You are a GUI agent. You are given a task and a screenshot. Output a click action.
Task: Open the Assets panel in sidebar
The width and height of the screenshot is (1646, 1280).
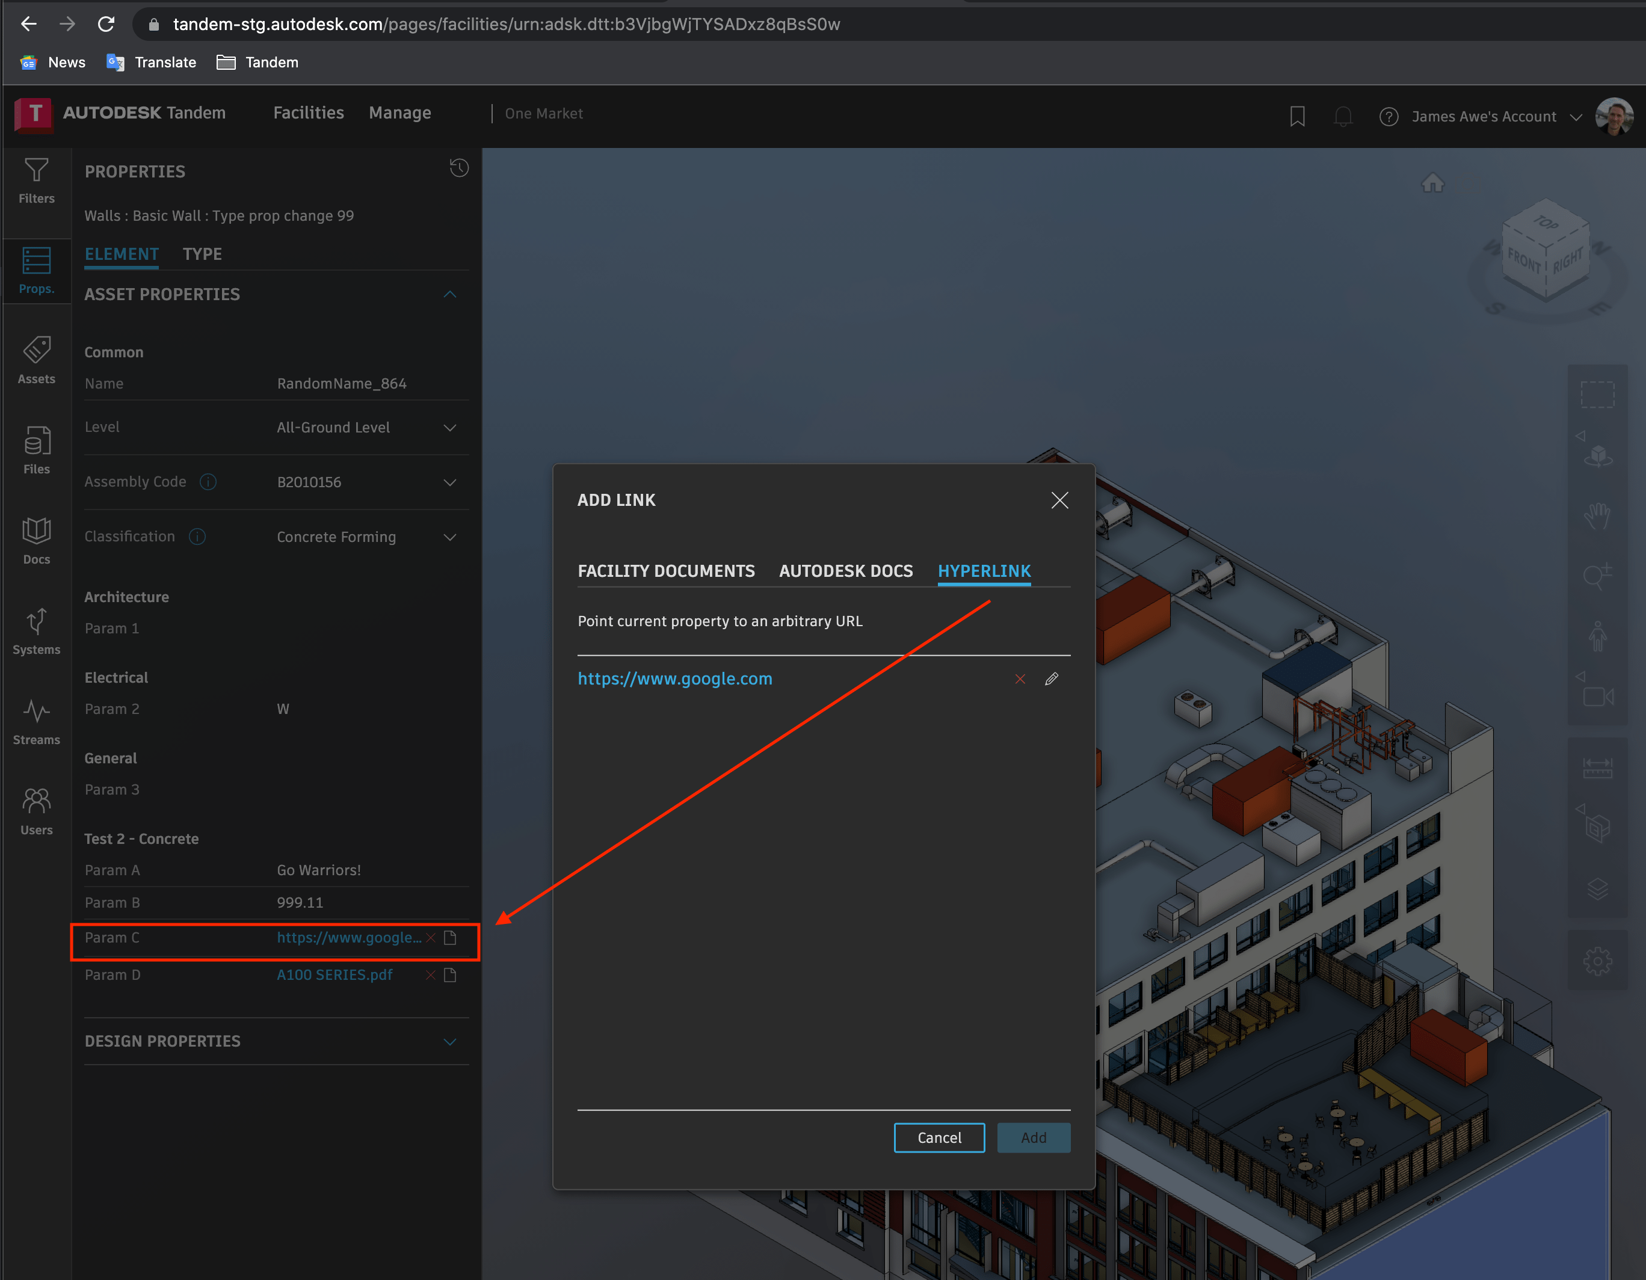coord(36,361)
